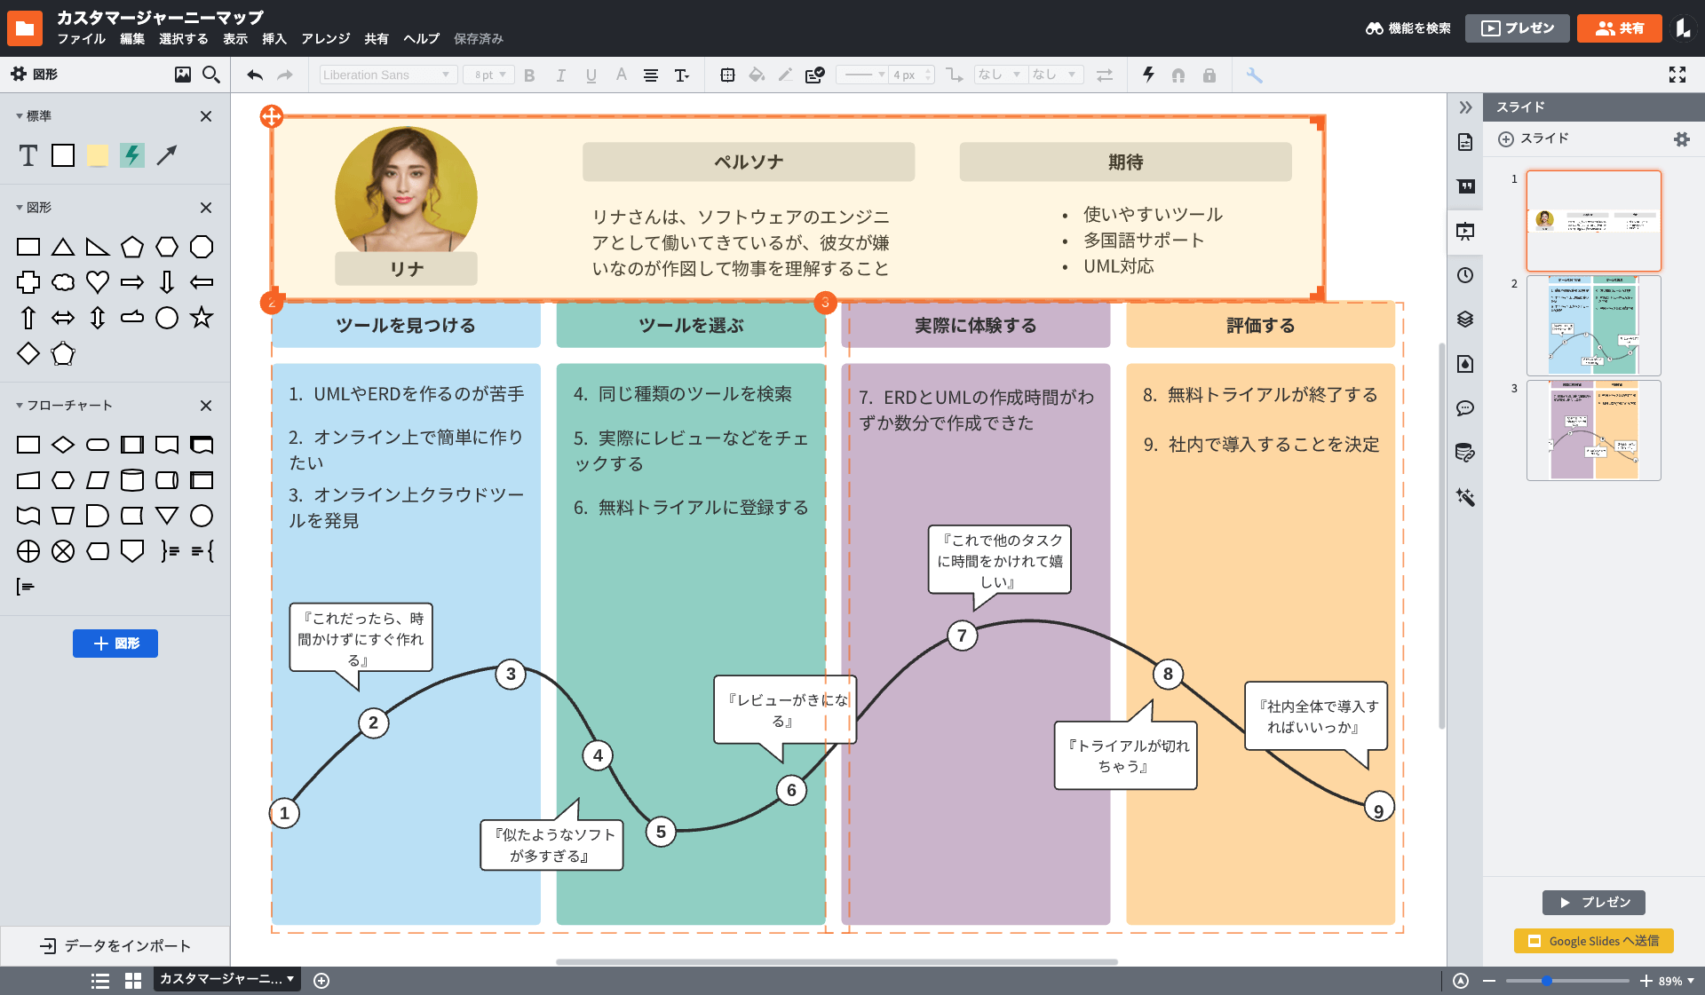
Task: Open the data linking database icon
Action: click(x=1465, y=453)
